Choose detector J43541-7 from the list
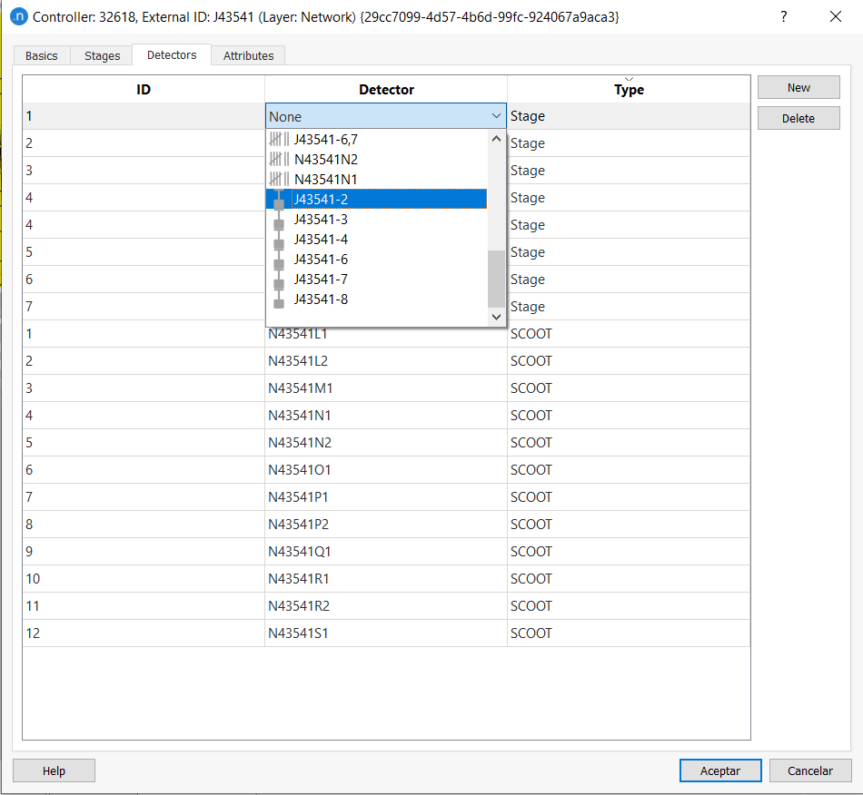The width and height of the screenshot is (863, 795). pyautogui.click(x=320, y=279)
